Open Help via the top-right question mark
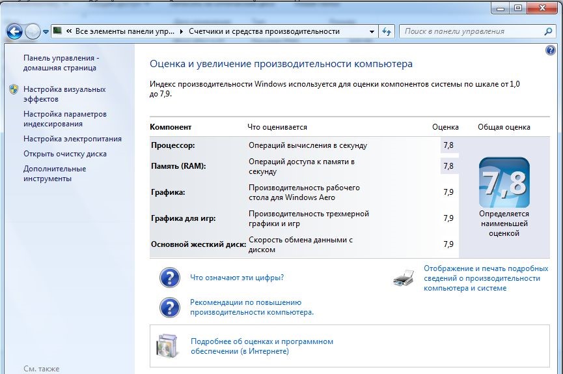The height and width of the screenshot is (374, 563). pos(551,51)
